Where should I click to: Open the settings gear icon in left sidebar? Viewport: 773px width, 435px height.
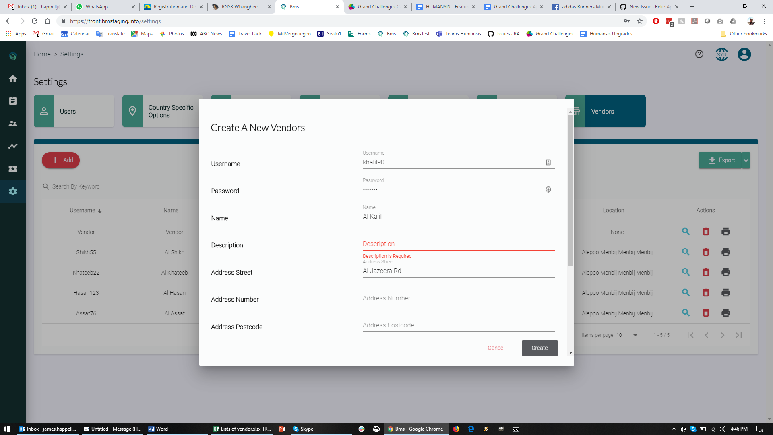click(13, 191)
